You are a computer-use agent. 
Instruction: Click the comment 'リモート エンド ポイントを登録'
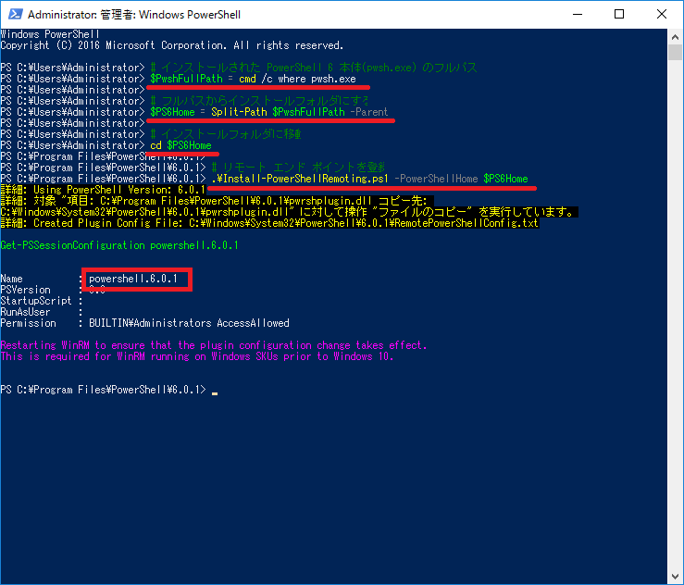298,168
